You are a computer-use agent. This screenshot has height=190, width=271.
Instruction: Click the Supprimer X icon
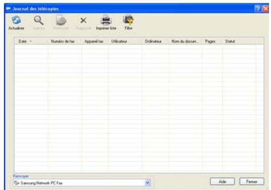coord(84,20)
